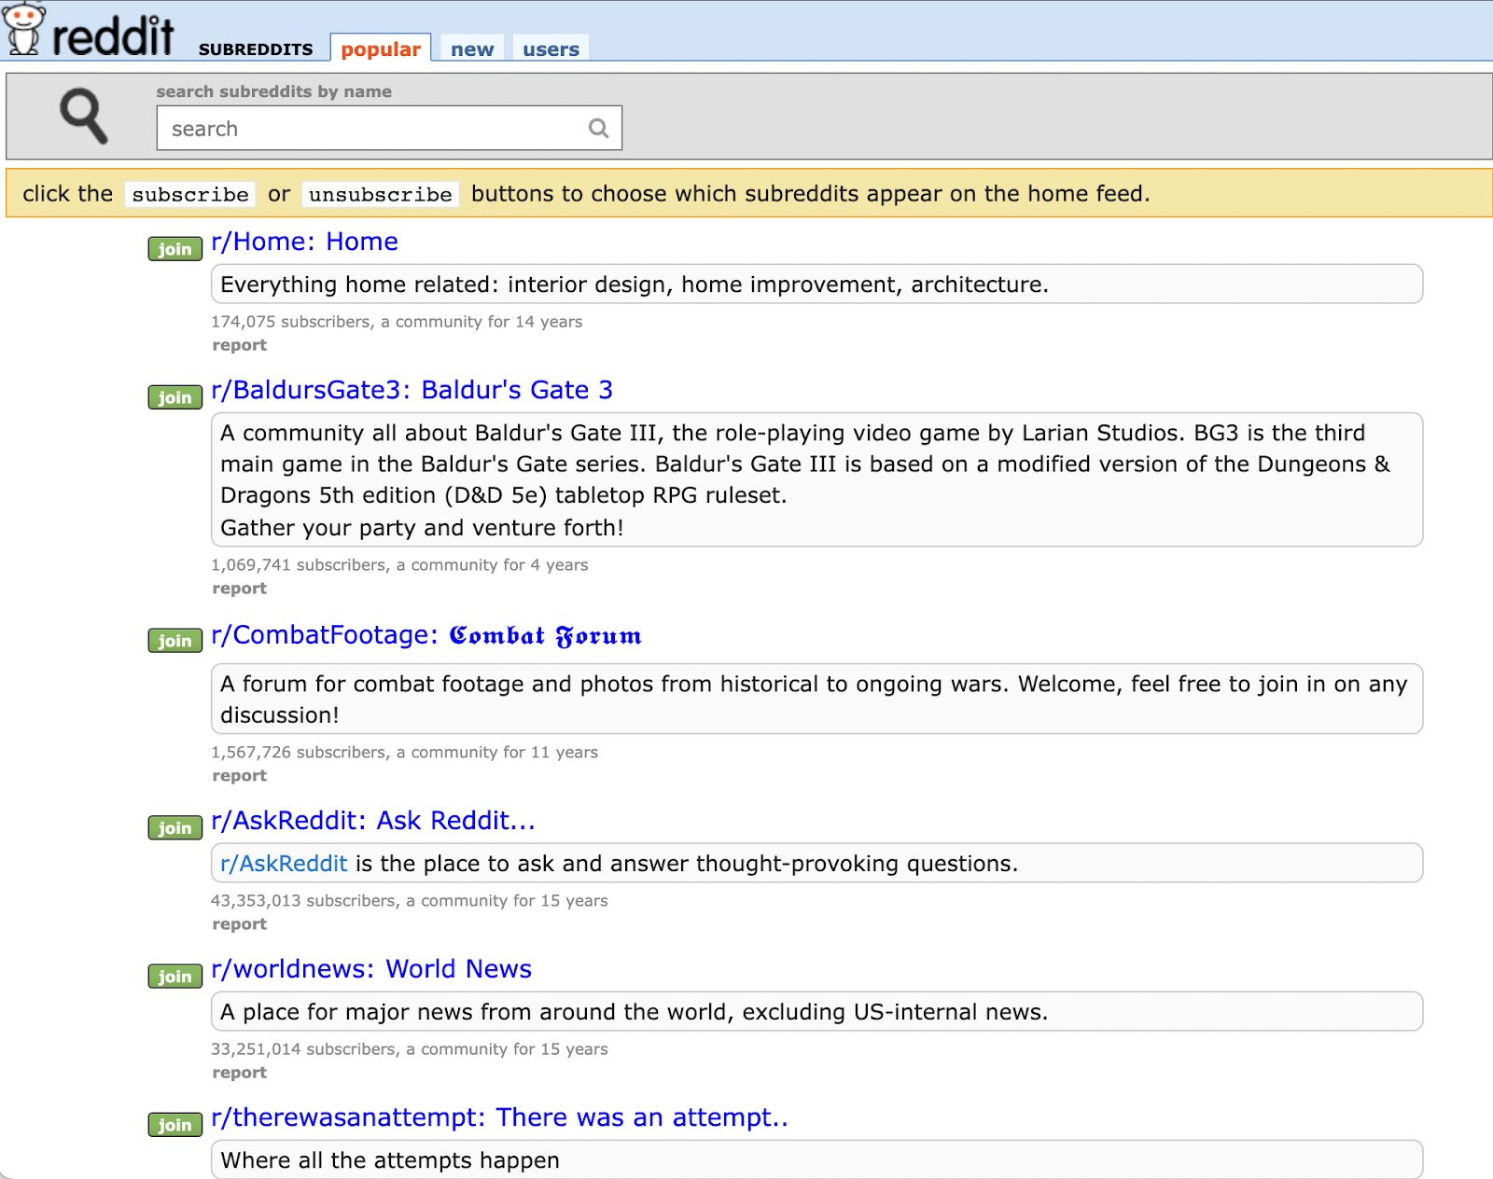
Task: Join the r/Home subreddit
Action: [174, 249]
